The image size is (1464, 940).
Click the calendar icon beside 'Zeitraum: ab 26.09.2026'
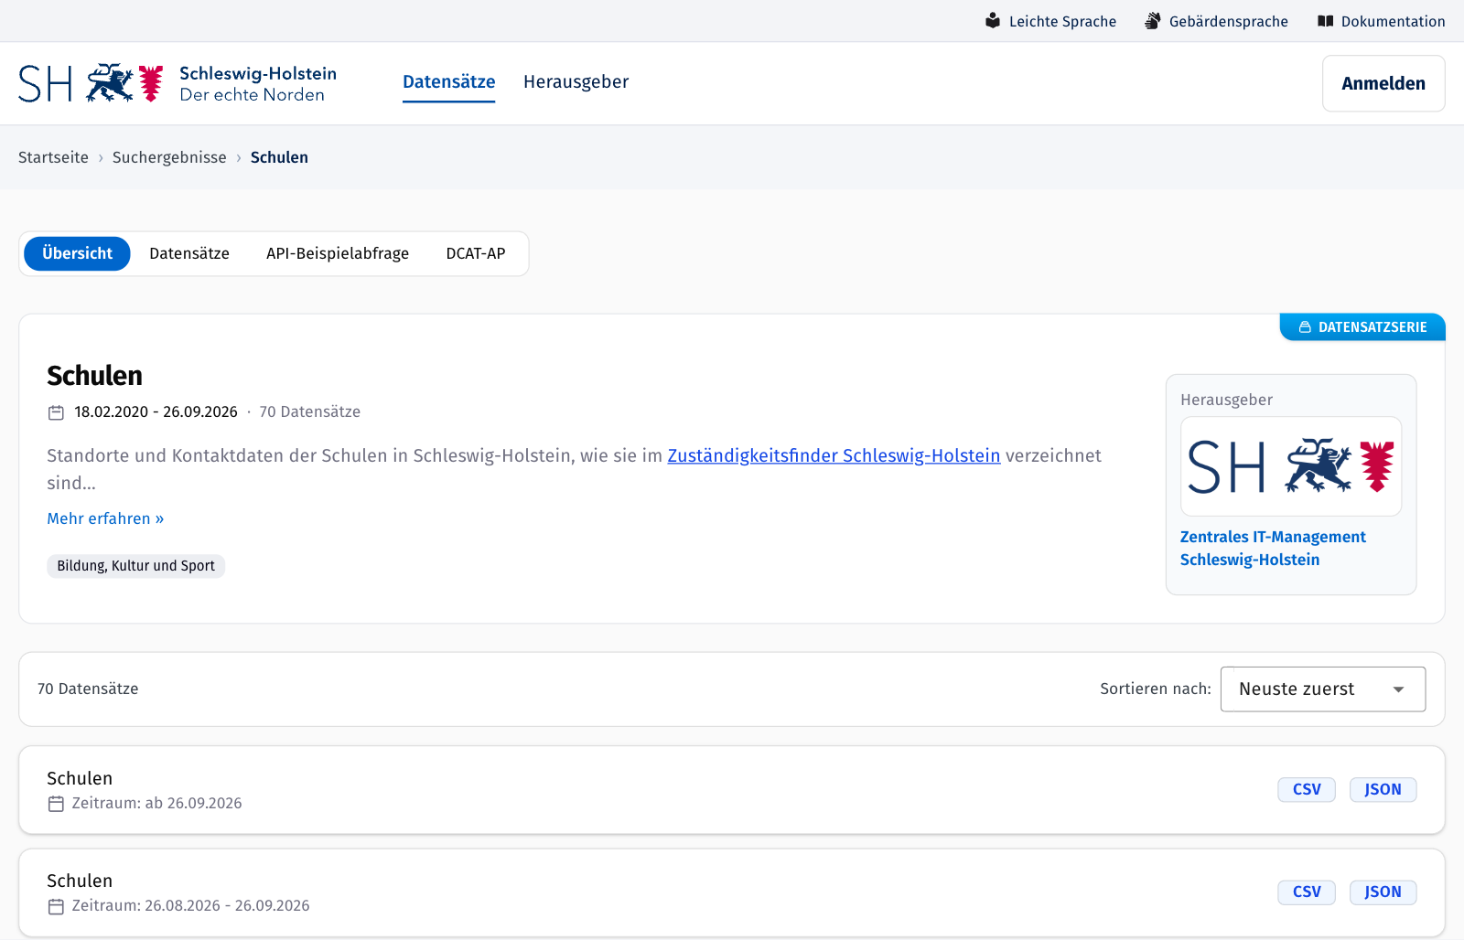click(x=56, y=804)
